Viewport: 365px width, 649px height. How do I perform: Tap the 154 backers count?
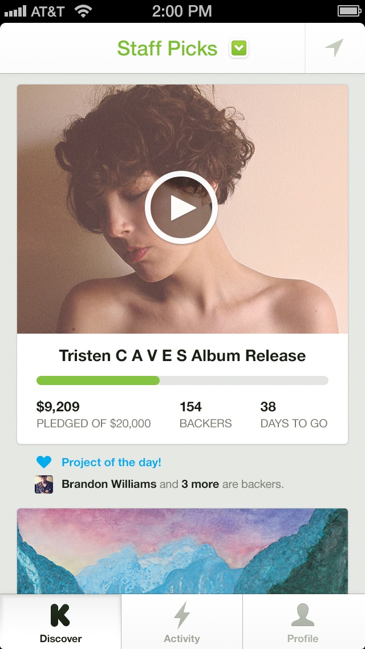click(190, 407)
